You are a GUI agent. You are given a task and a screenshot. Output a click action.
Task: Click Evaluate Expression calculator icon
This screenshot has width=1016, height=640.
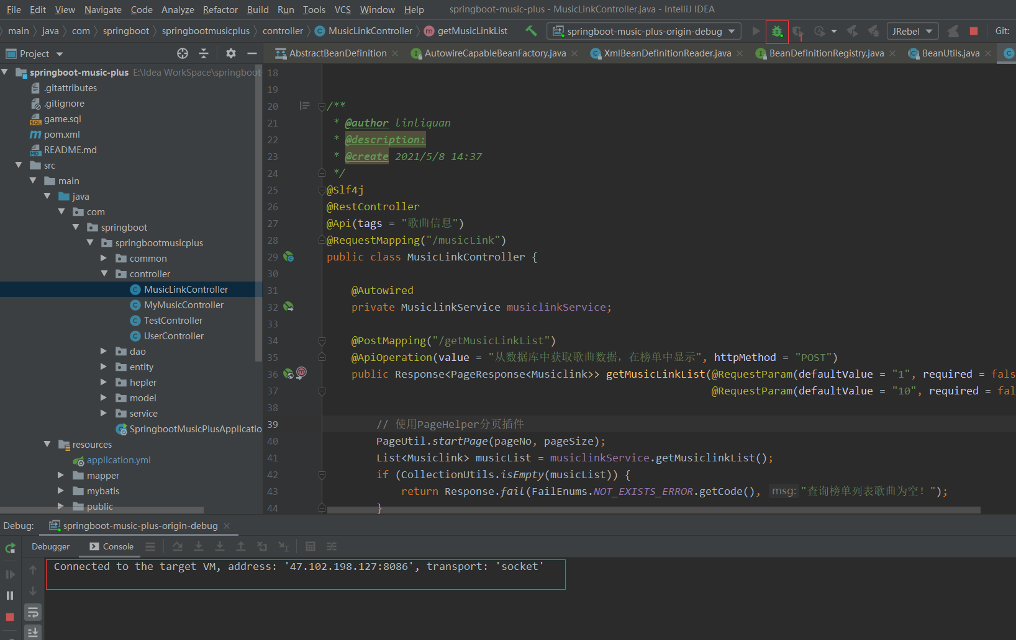coord(311,546)
